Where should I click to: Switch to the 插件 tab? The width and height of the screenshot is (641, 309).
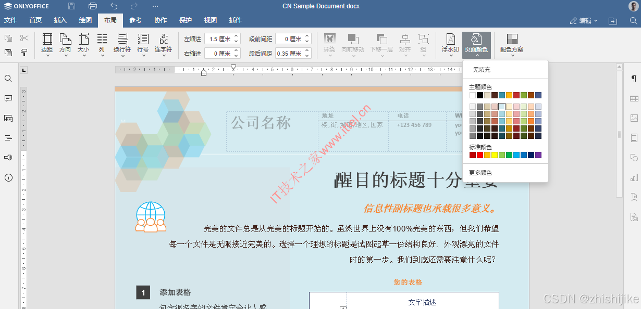coord(236,20)
